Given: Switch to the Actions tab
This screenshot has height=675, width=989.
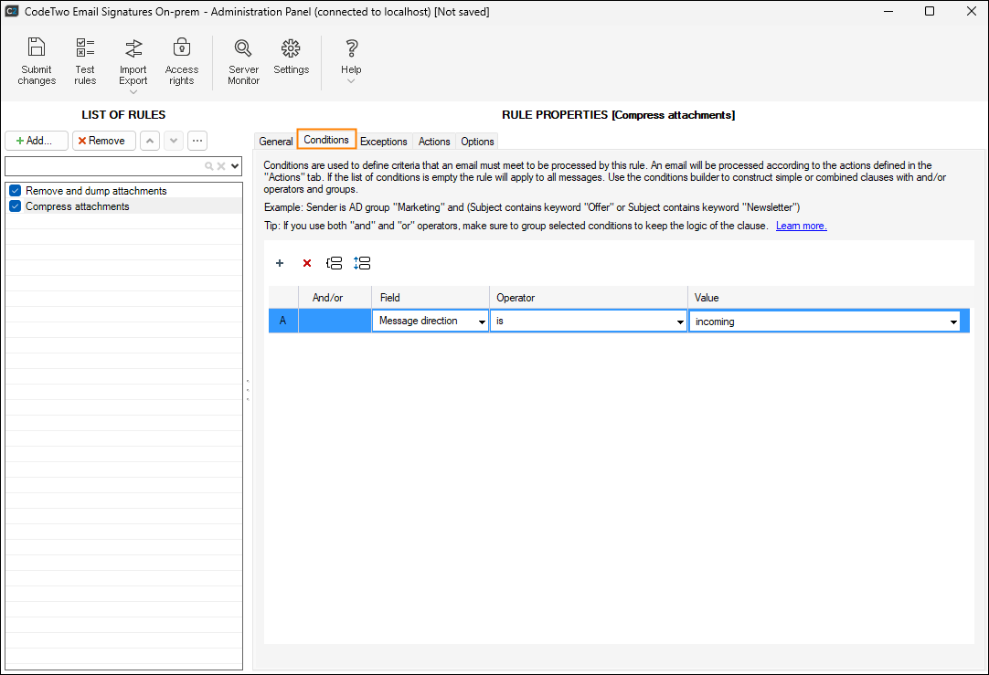Looking at the screenshot, I should (x=434, y=142).
